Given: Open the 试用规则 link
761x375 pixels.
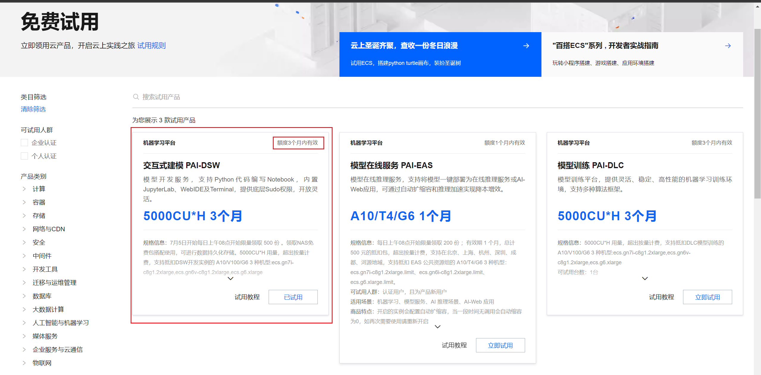Looking at the screenshot, I should 151,46.
